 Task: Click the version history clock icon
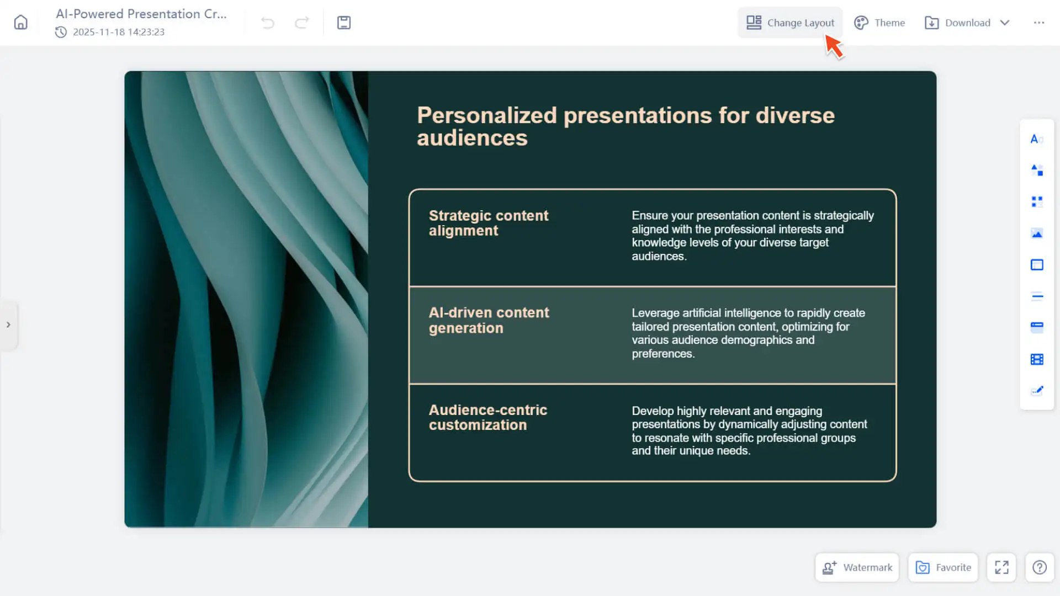[x=61, y=32]
